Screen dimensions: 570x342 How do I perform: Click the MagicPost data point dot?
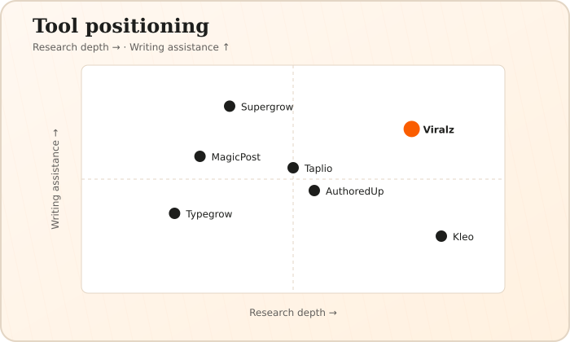(200, 156)
